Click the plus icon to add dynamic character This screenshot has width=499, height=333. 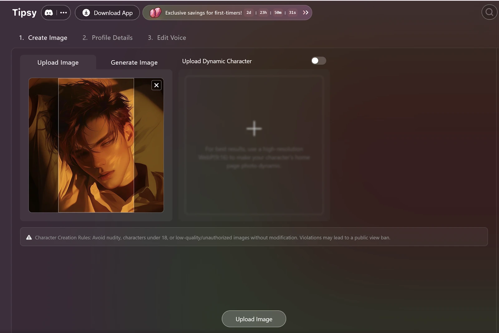[254, 129]
